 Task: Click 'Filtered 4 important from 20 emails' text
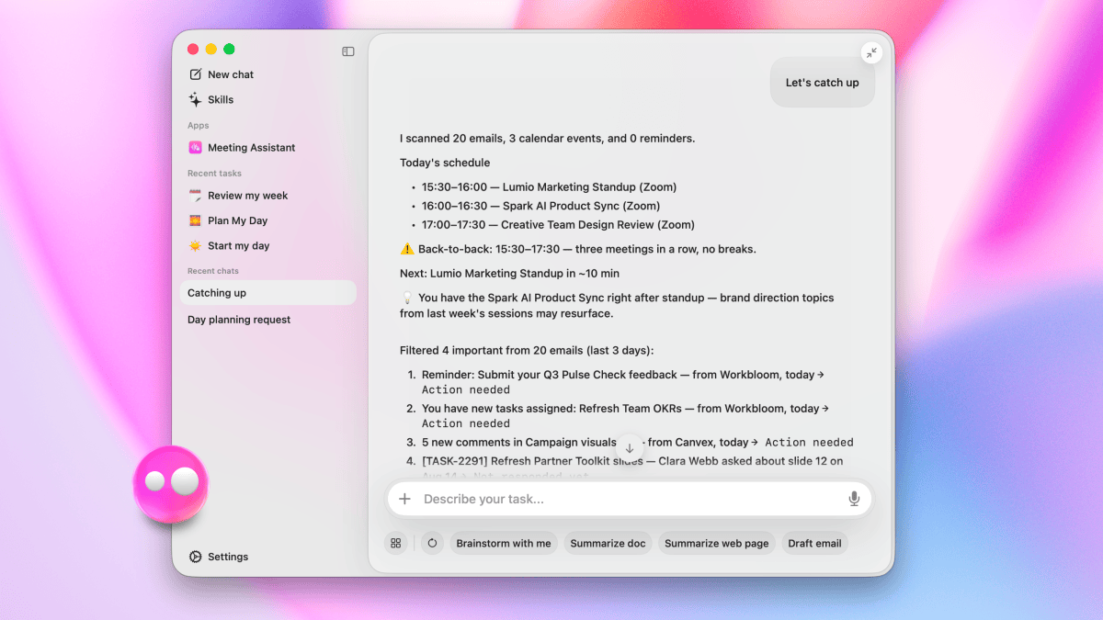(529, 350)
